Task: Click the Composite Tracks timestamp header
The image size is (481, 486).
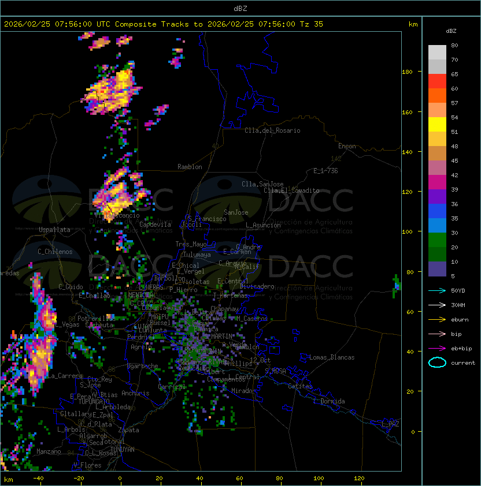Action: tap(164, 24)
